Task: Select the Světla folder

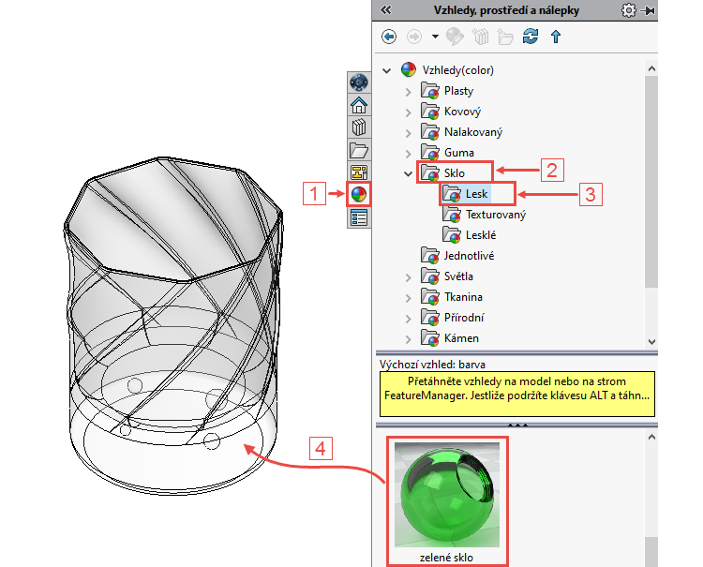Action: click(x=458, y=276)
